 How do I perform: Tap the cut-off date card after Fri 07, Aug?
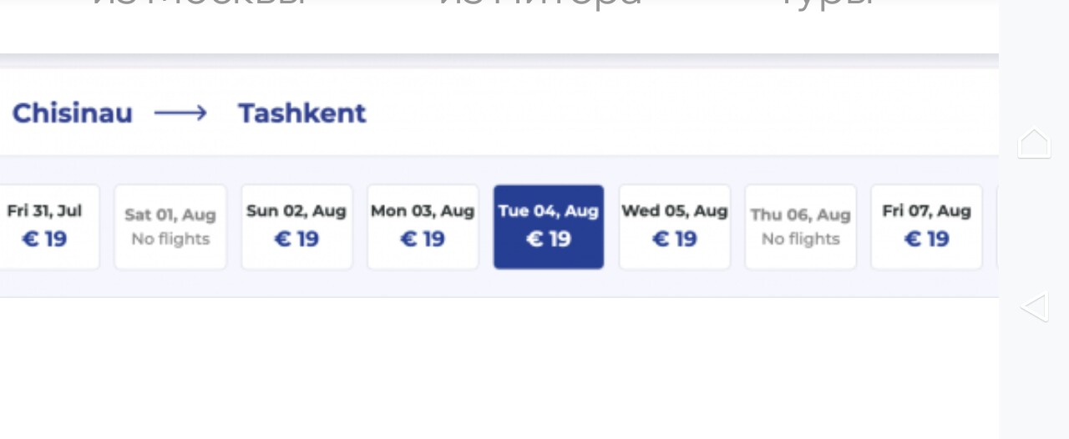[x=997, y=227]
